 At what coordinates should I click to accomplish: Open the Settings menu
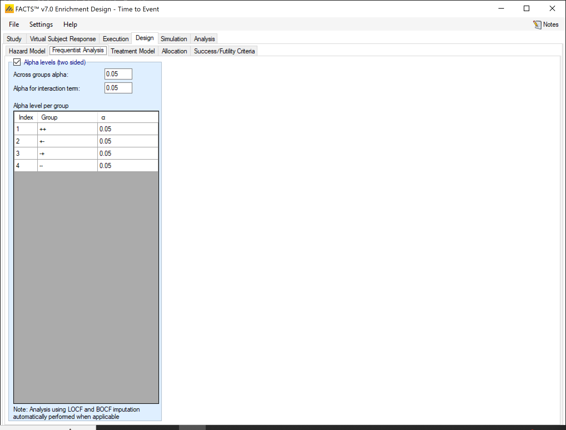click(41, 24)
